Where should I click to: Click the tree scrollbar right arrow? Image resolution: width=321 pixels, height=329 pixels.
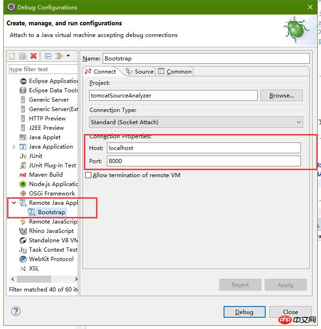(76, 279)
